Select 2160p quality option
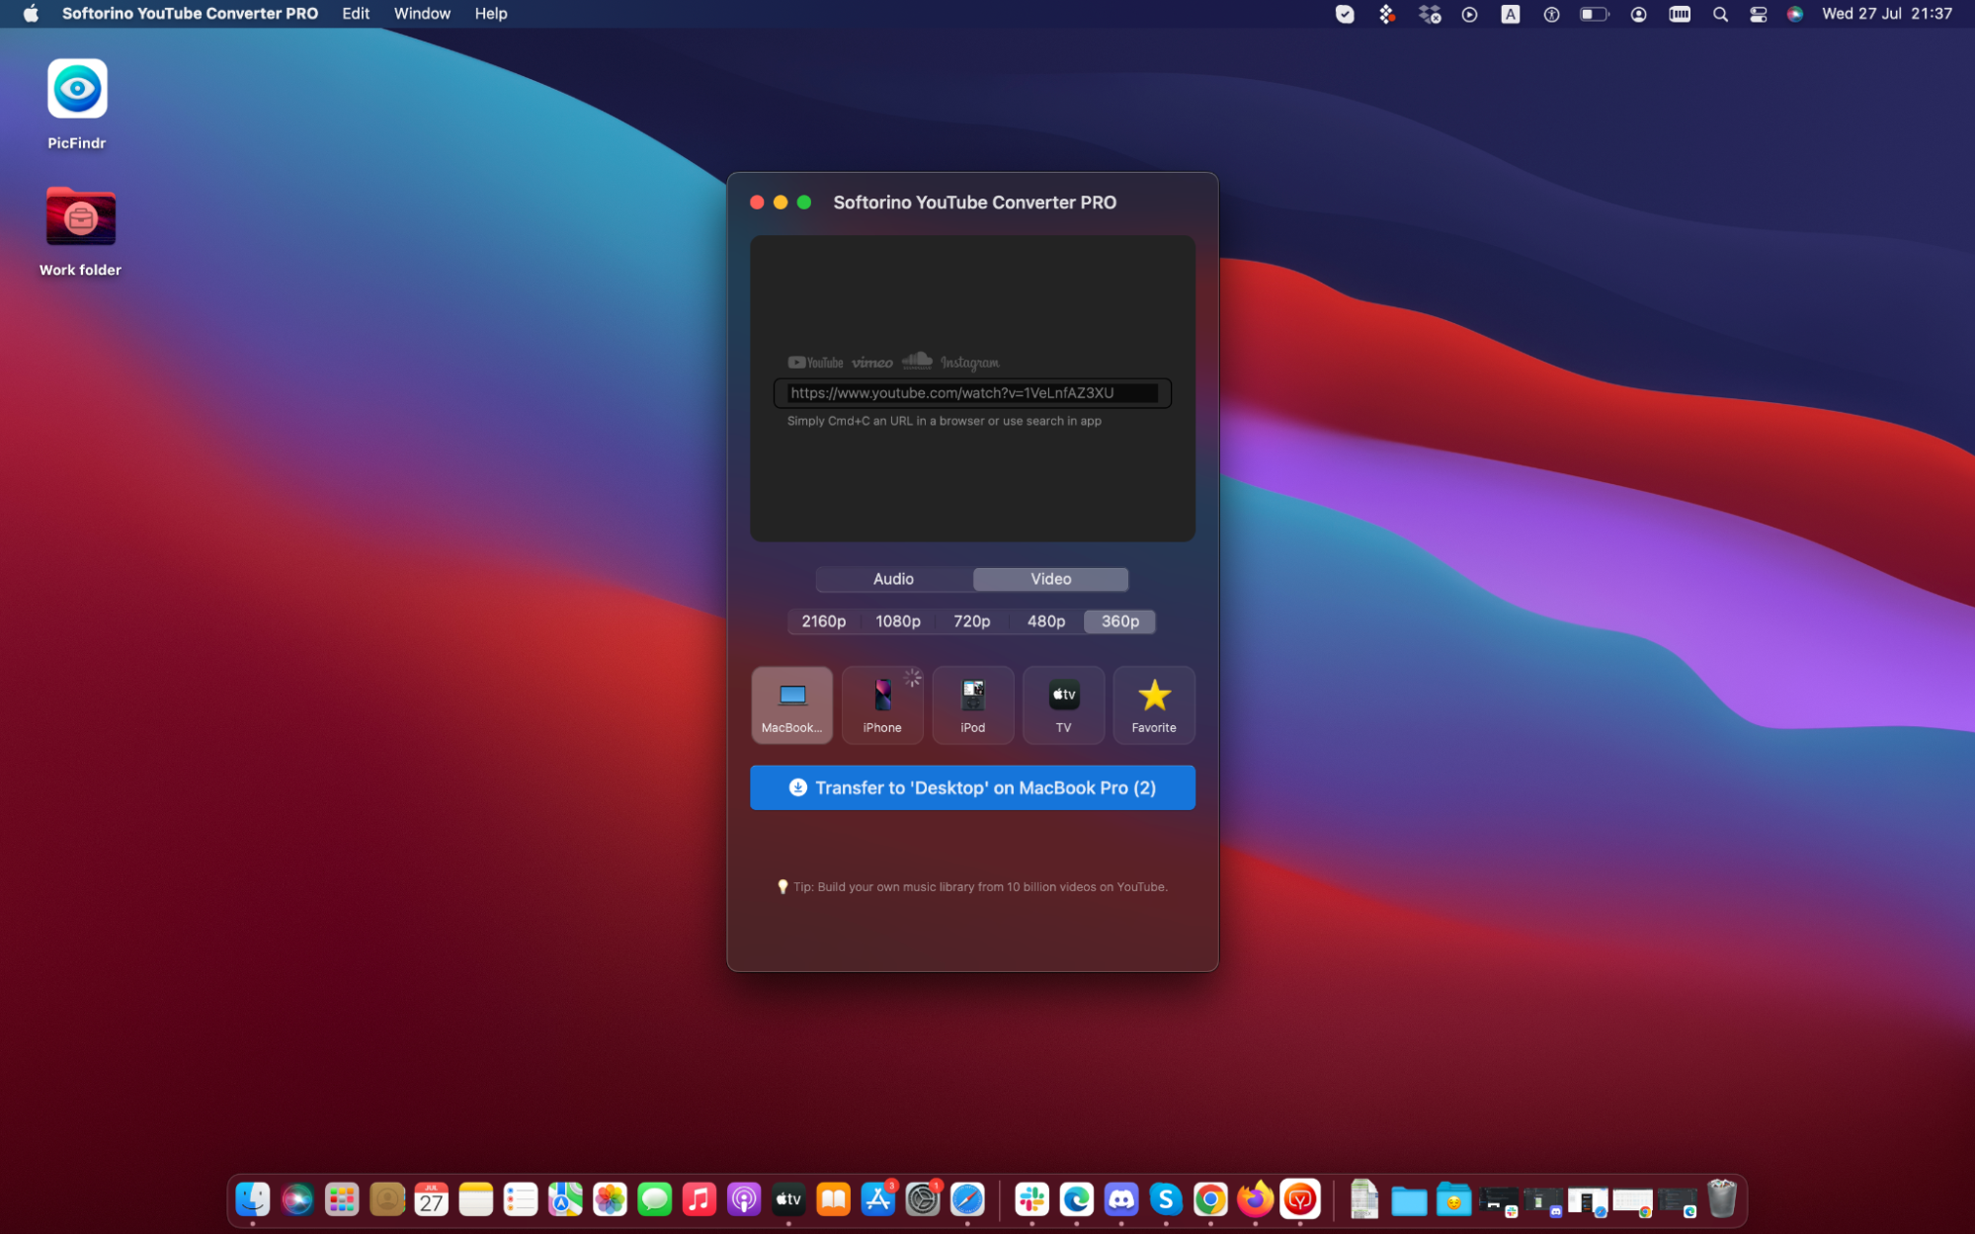1975x1235 pixels. click(x=821, y=621)
